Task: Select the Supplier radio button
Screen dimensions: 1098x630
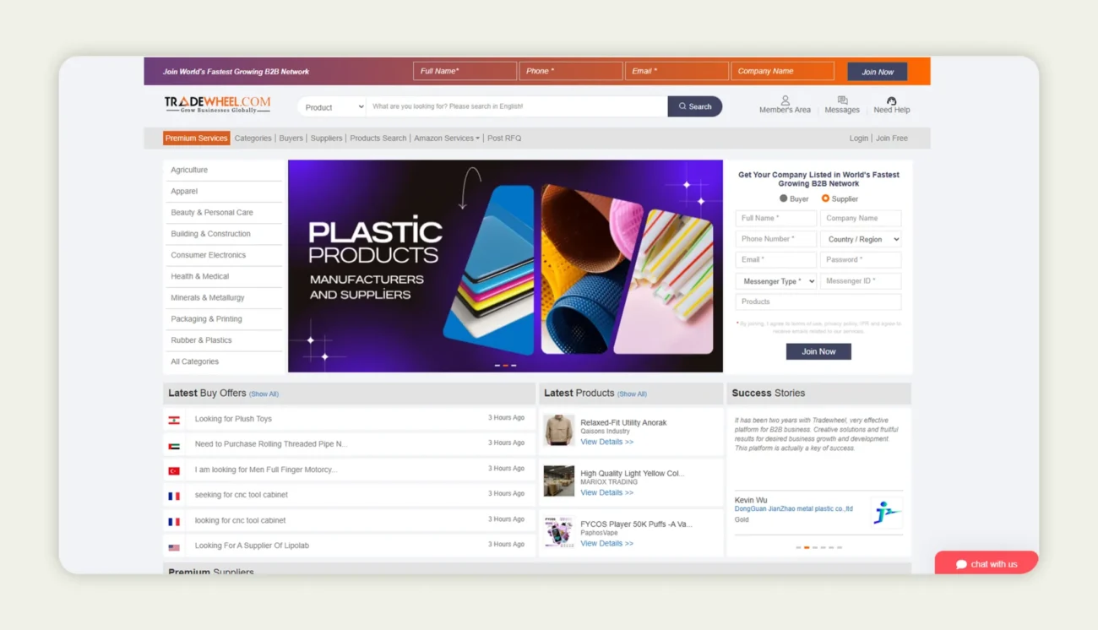Action: click(x=826, y=198)
